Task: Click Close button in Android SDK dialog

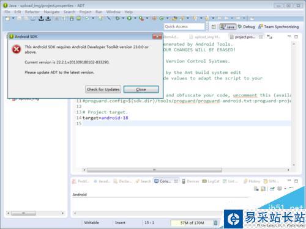Action: coord(141,89)
